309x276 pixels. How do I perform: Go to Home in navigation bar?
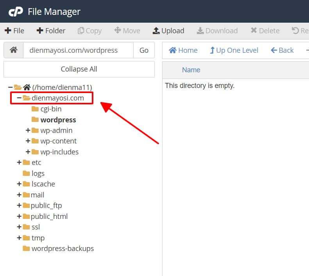(183, 50)
